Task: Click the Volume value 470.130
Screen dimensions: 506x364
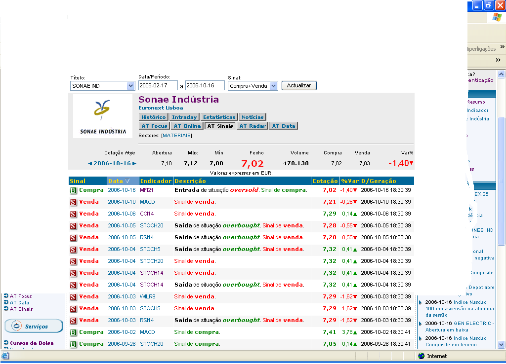Action: tap(296, 164)
